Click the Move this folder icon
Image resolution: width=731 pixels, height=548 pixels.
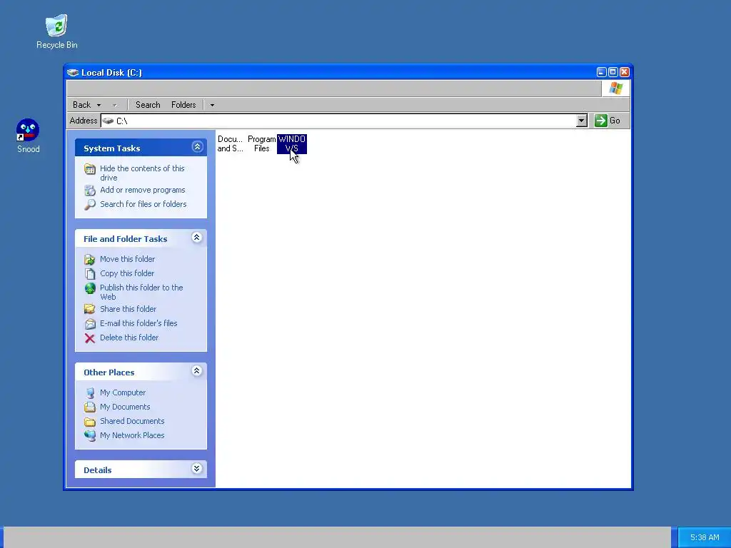coord(90,260)
